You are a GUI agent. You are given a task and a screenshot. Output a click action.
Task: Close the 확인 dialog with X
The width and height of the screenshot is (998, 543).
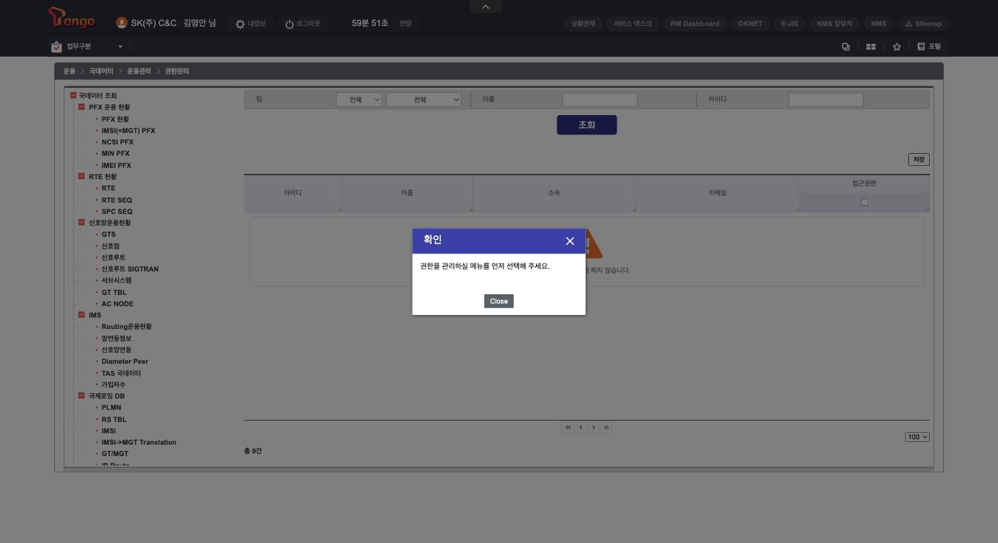[x=570, y=241]
